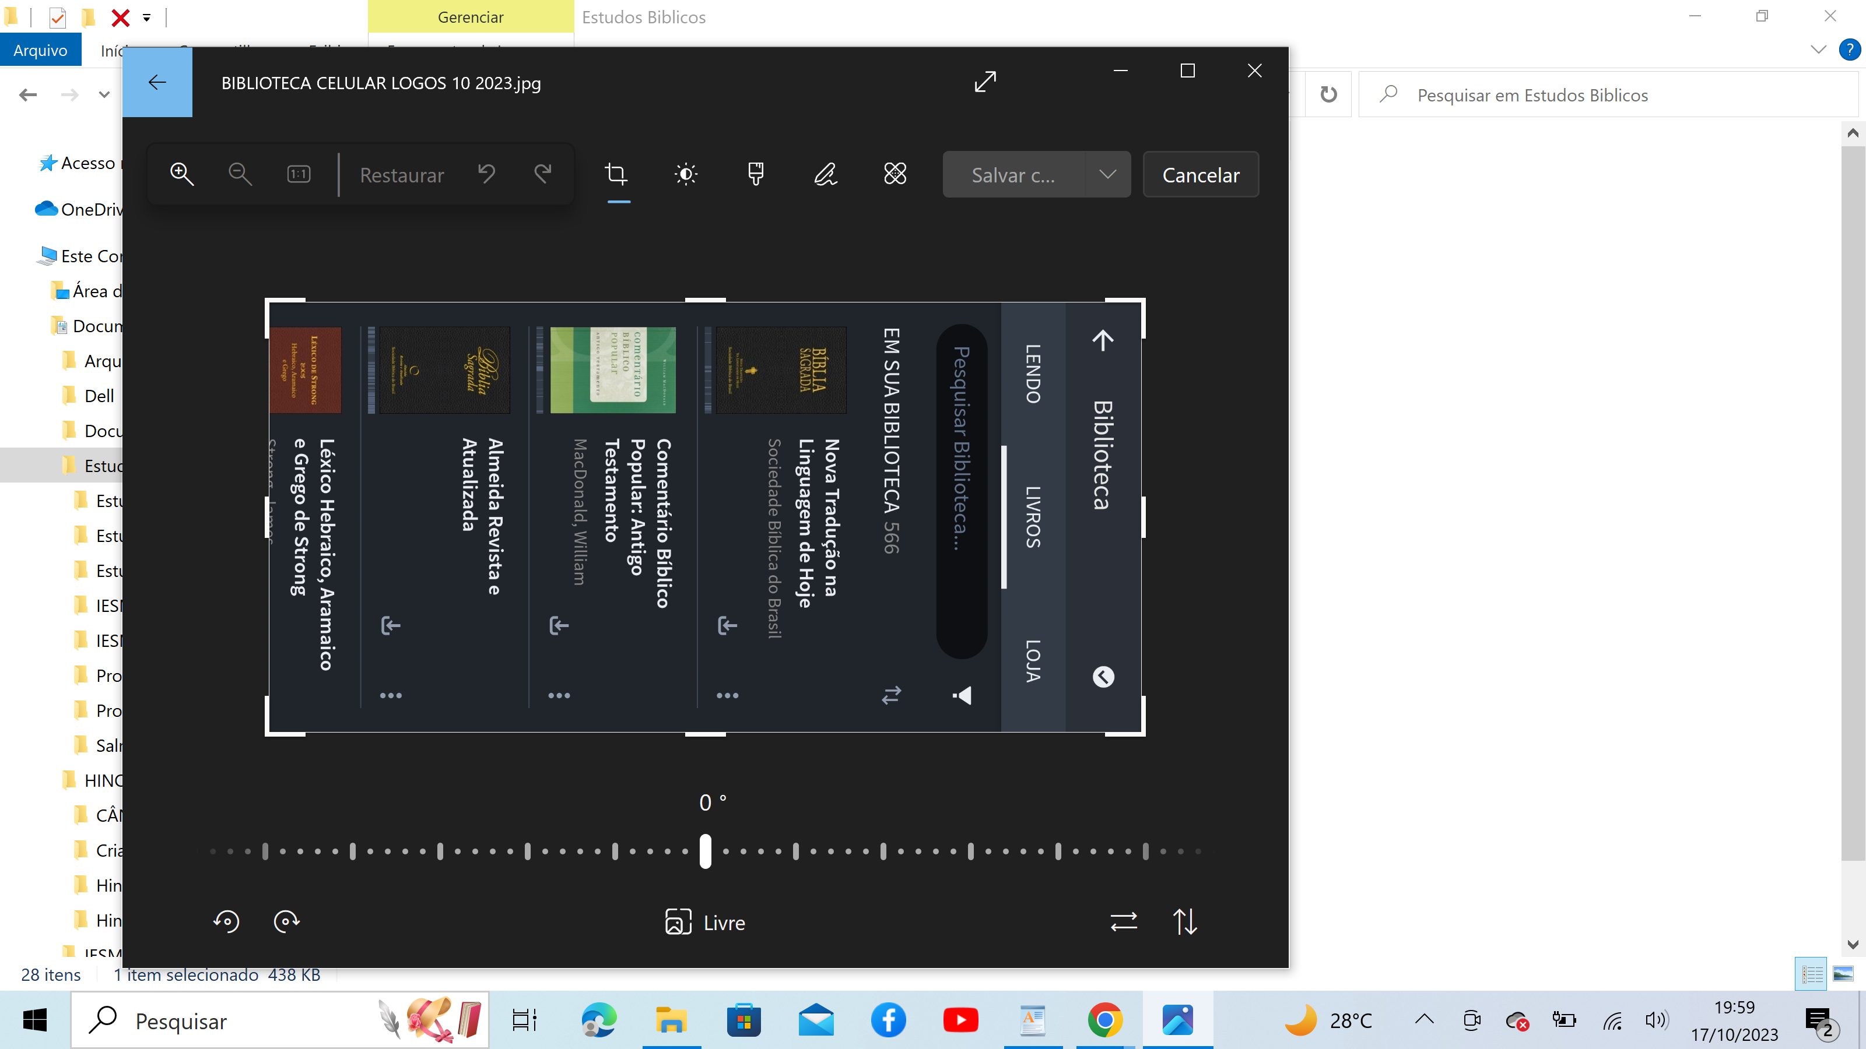Click Pesquisar em Estudos Biblicos search field
1866x1049 pixels.
pyautogui.click(x=1608, y=95)
